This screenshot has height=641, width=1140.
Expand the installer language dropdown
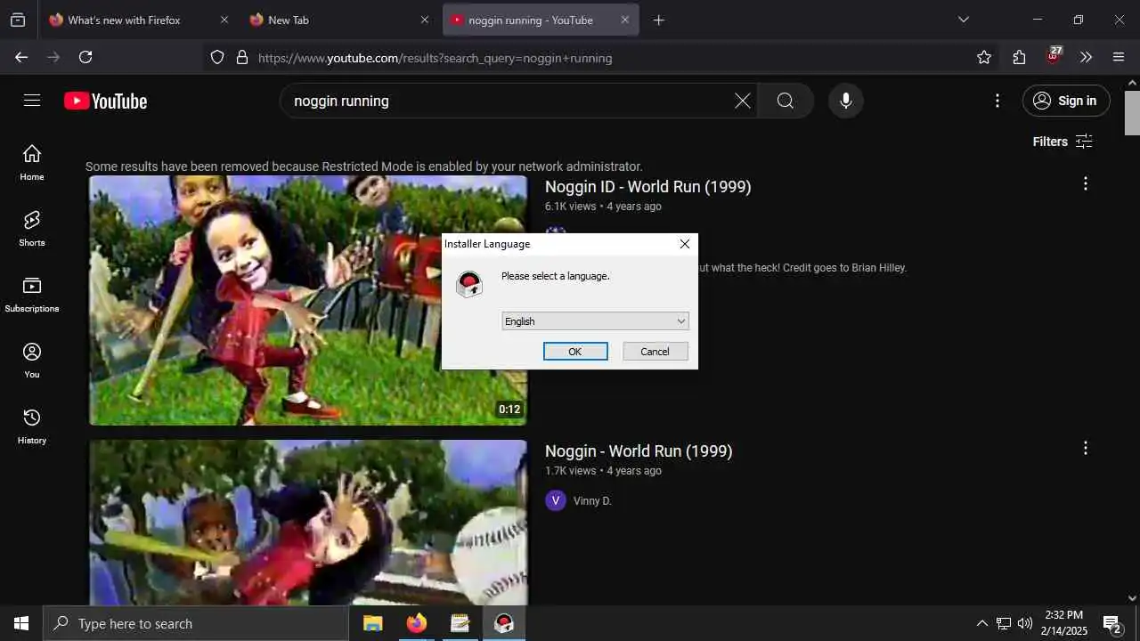pyautogui.click(x=595, y=321)
